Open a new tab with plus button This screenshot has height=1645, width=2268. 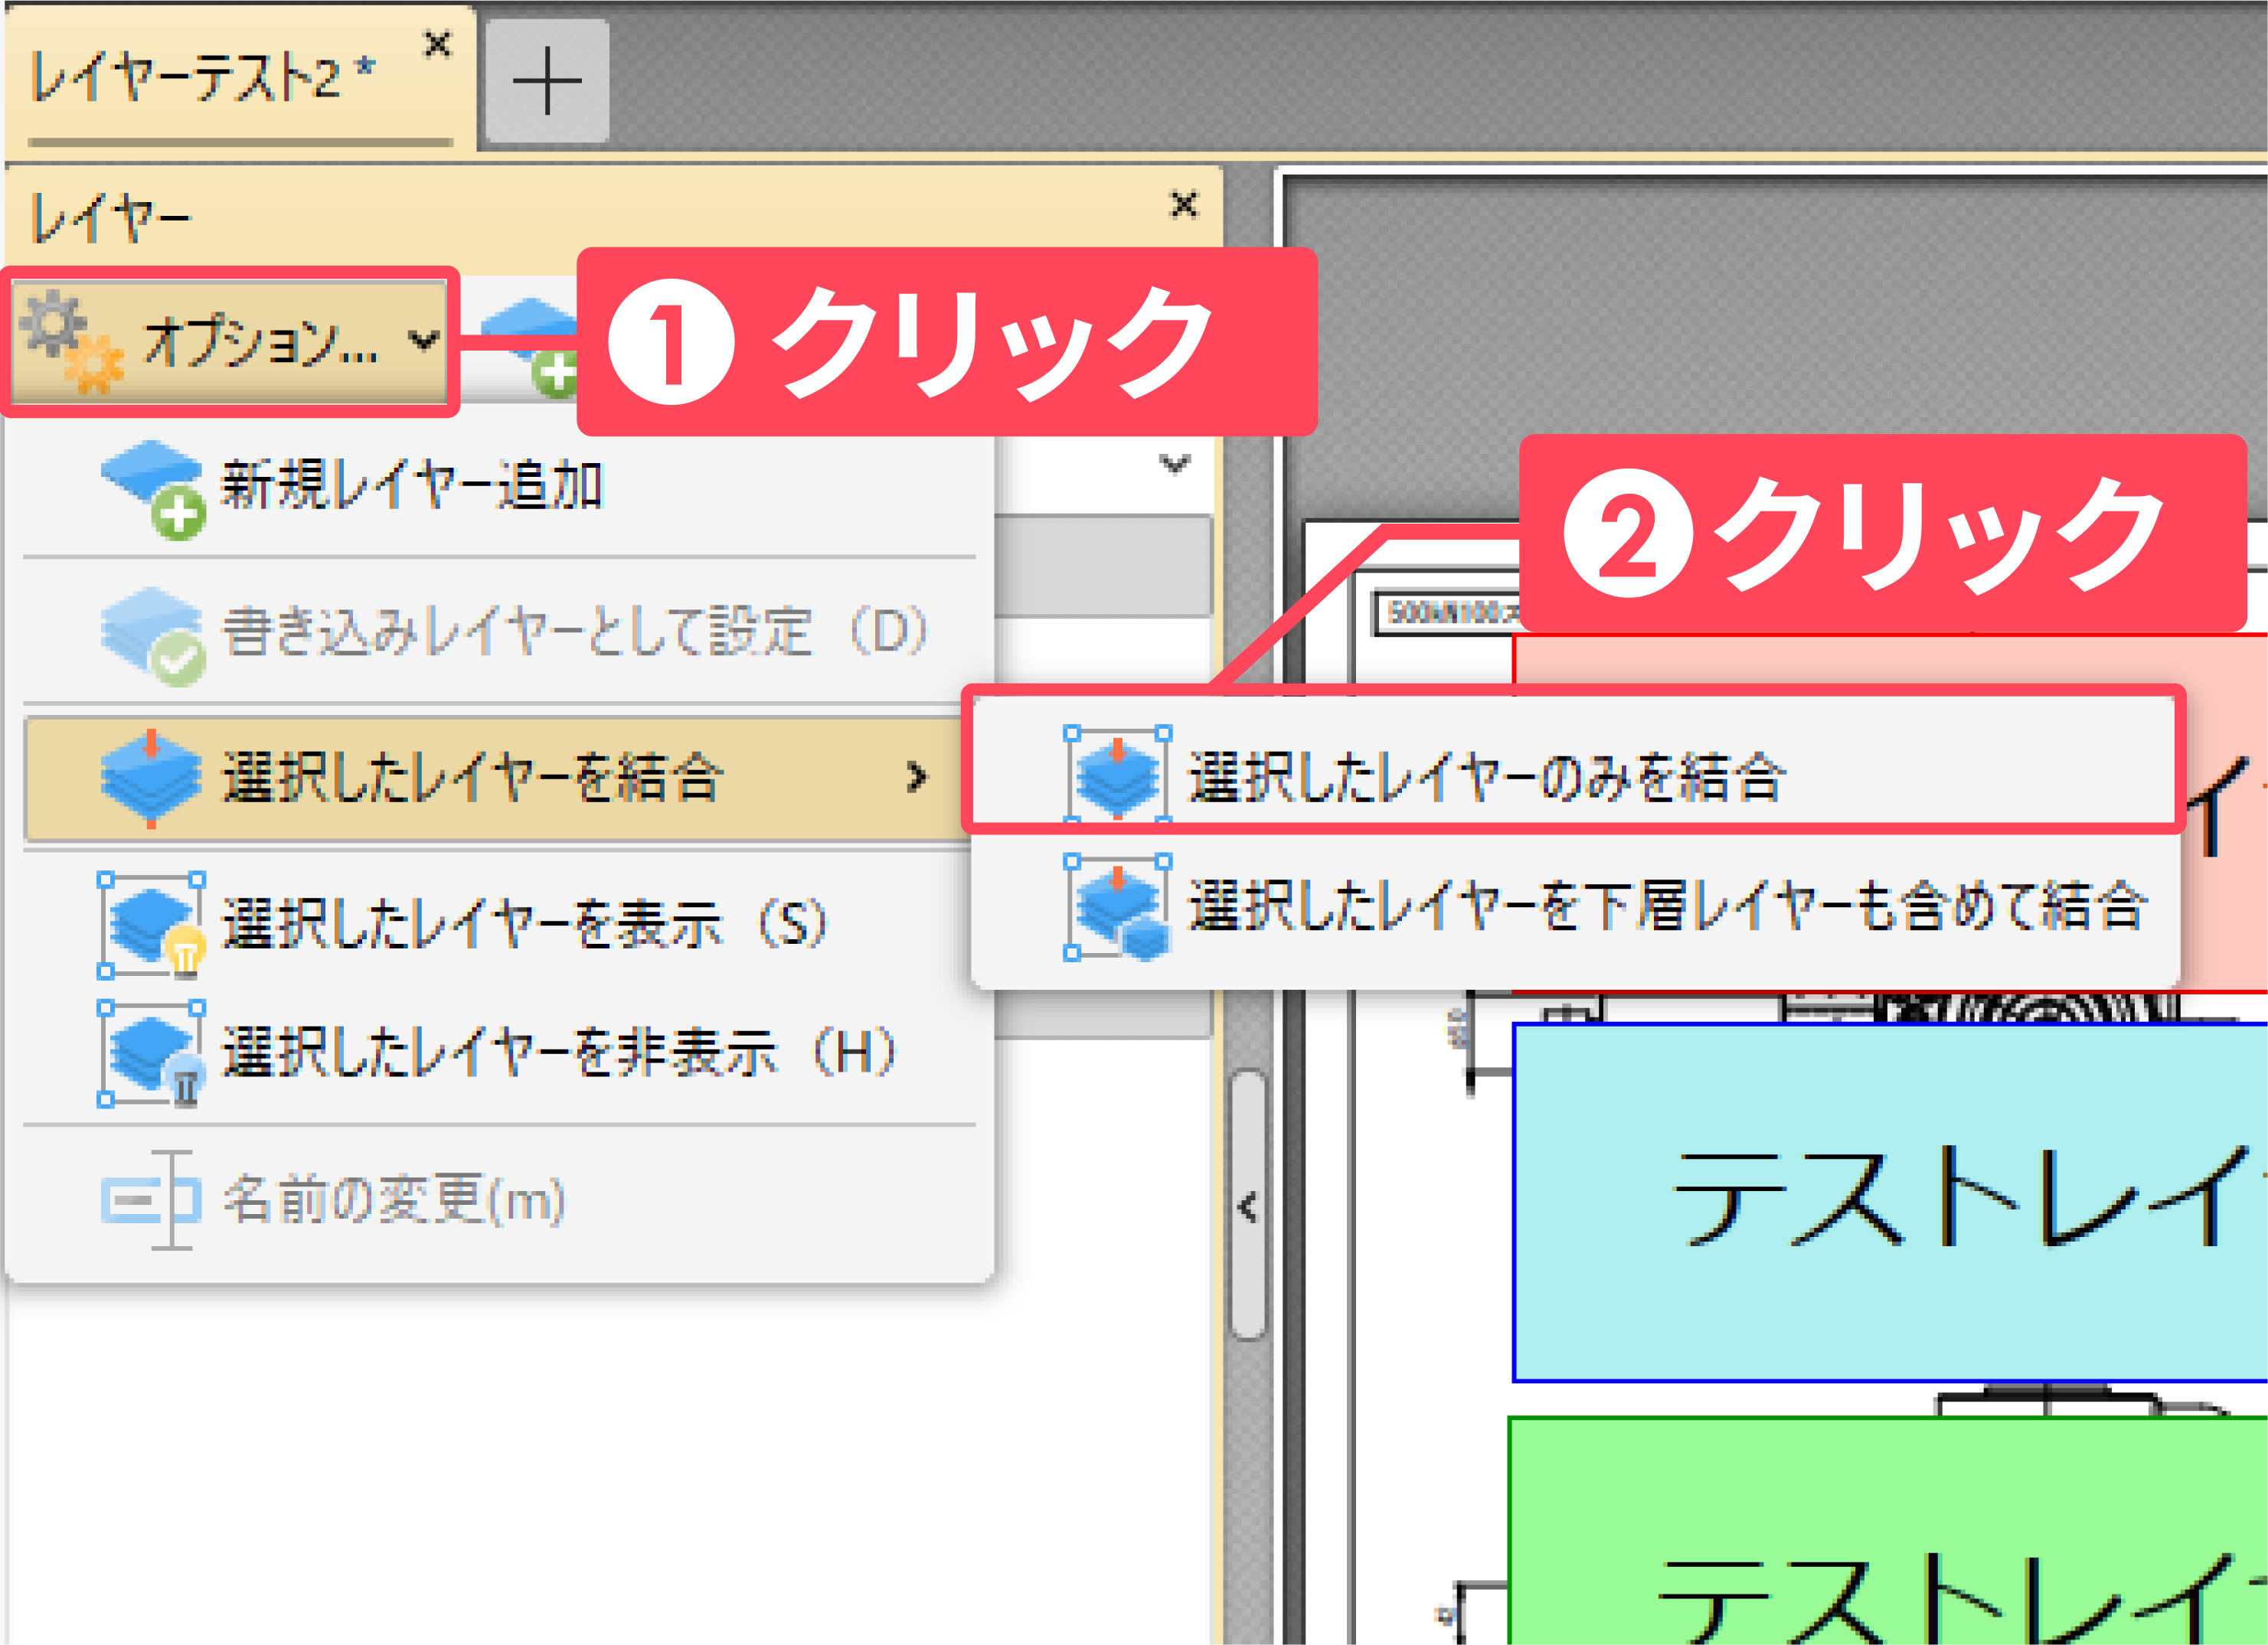pyautogui.click(x=547, y=80)
